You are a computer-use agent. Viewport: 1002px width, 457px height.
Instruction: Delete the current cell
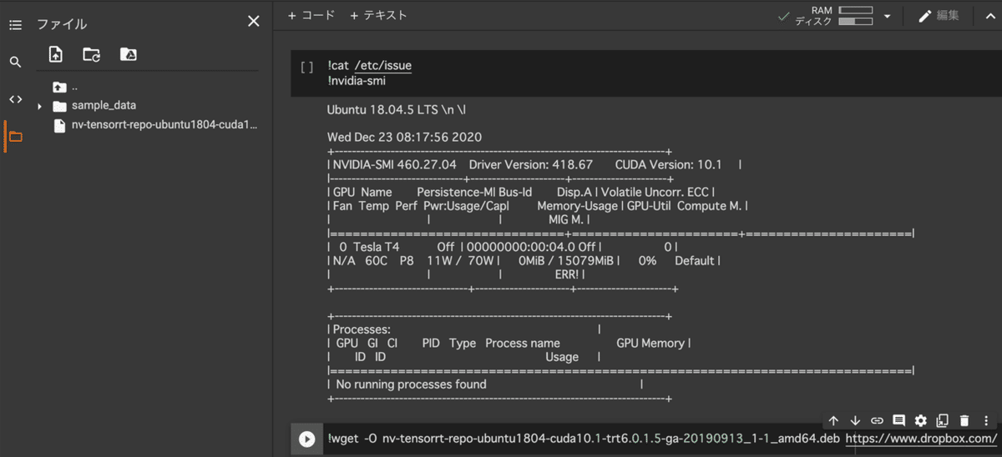964,421
